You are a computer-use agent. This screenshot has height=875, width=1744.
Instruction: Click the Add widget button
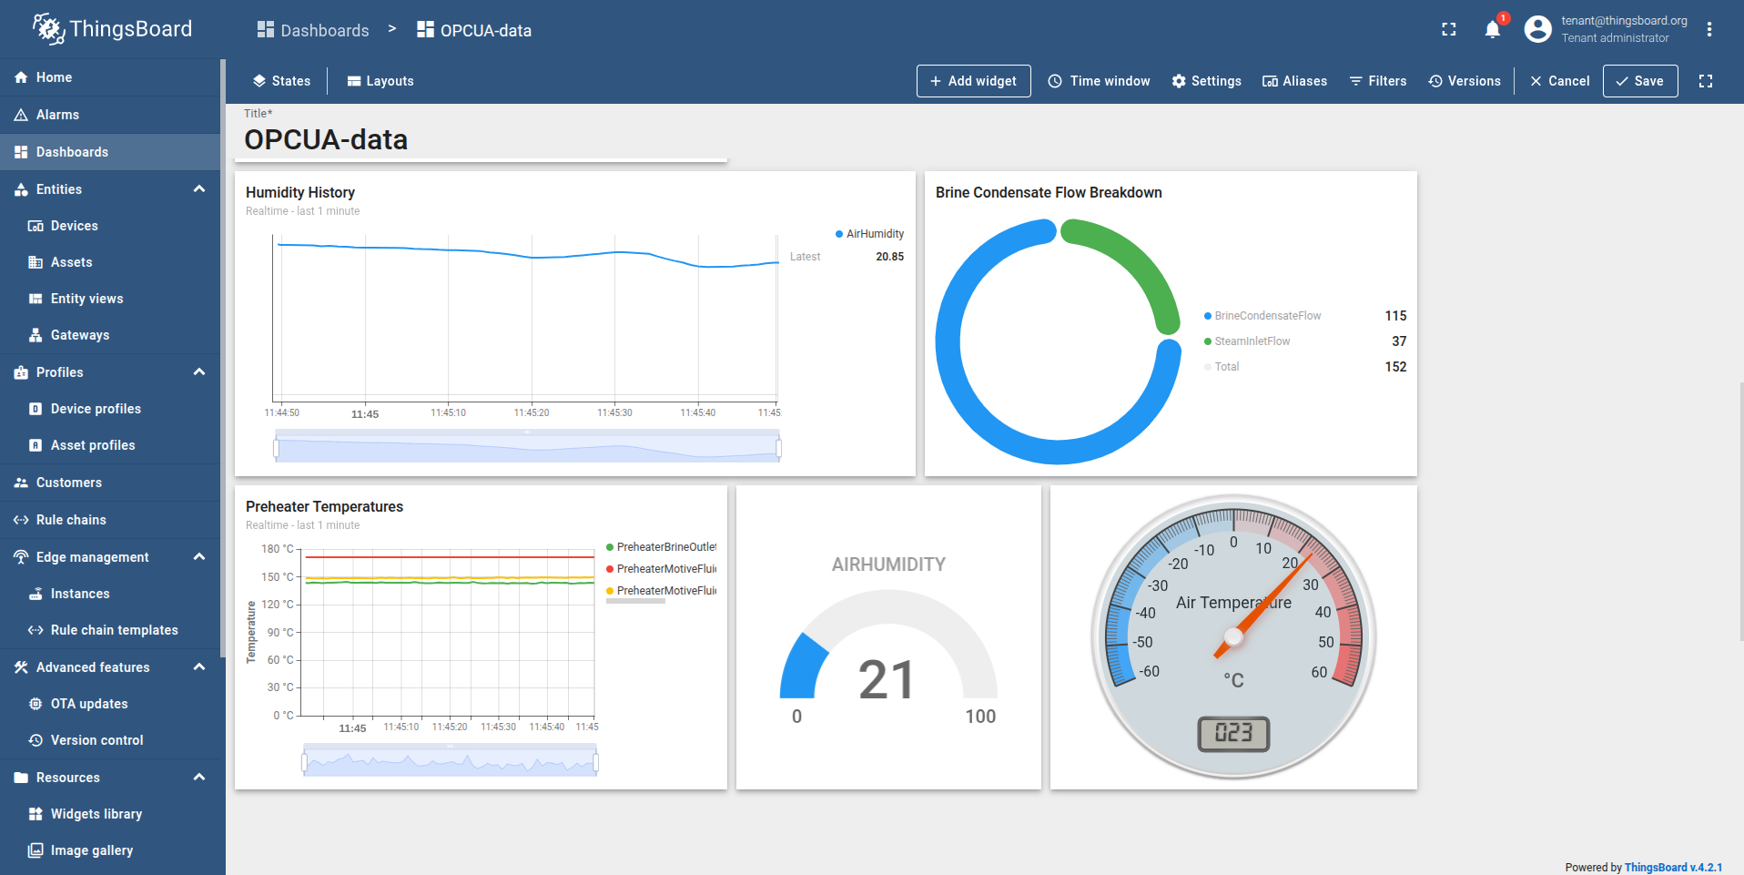click(x=973, y=81)
